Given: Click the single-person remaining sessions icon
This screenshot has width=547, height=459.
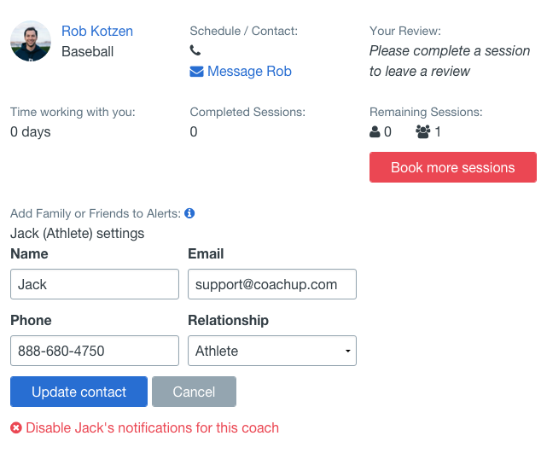Looking at the screenshot, I should (375, 132).
